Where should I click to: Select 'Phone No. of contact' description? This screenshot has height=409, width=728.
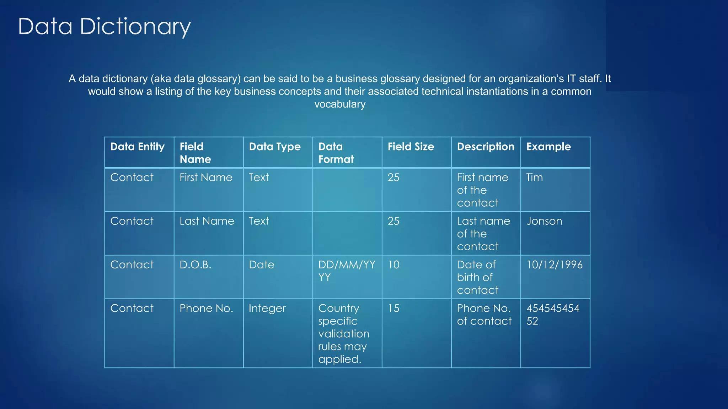[486, 333]
